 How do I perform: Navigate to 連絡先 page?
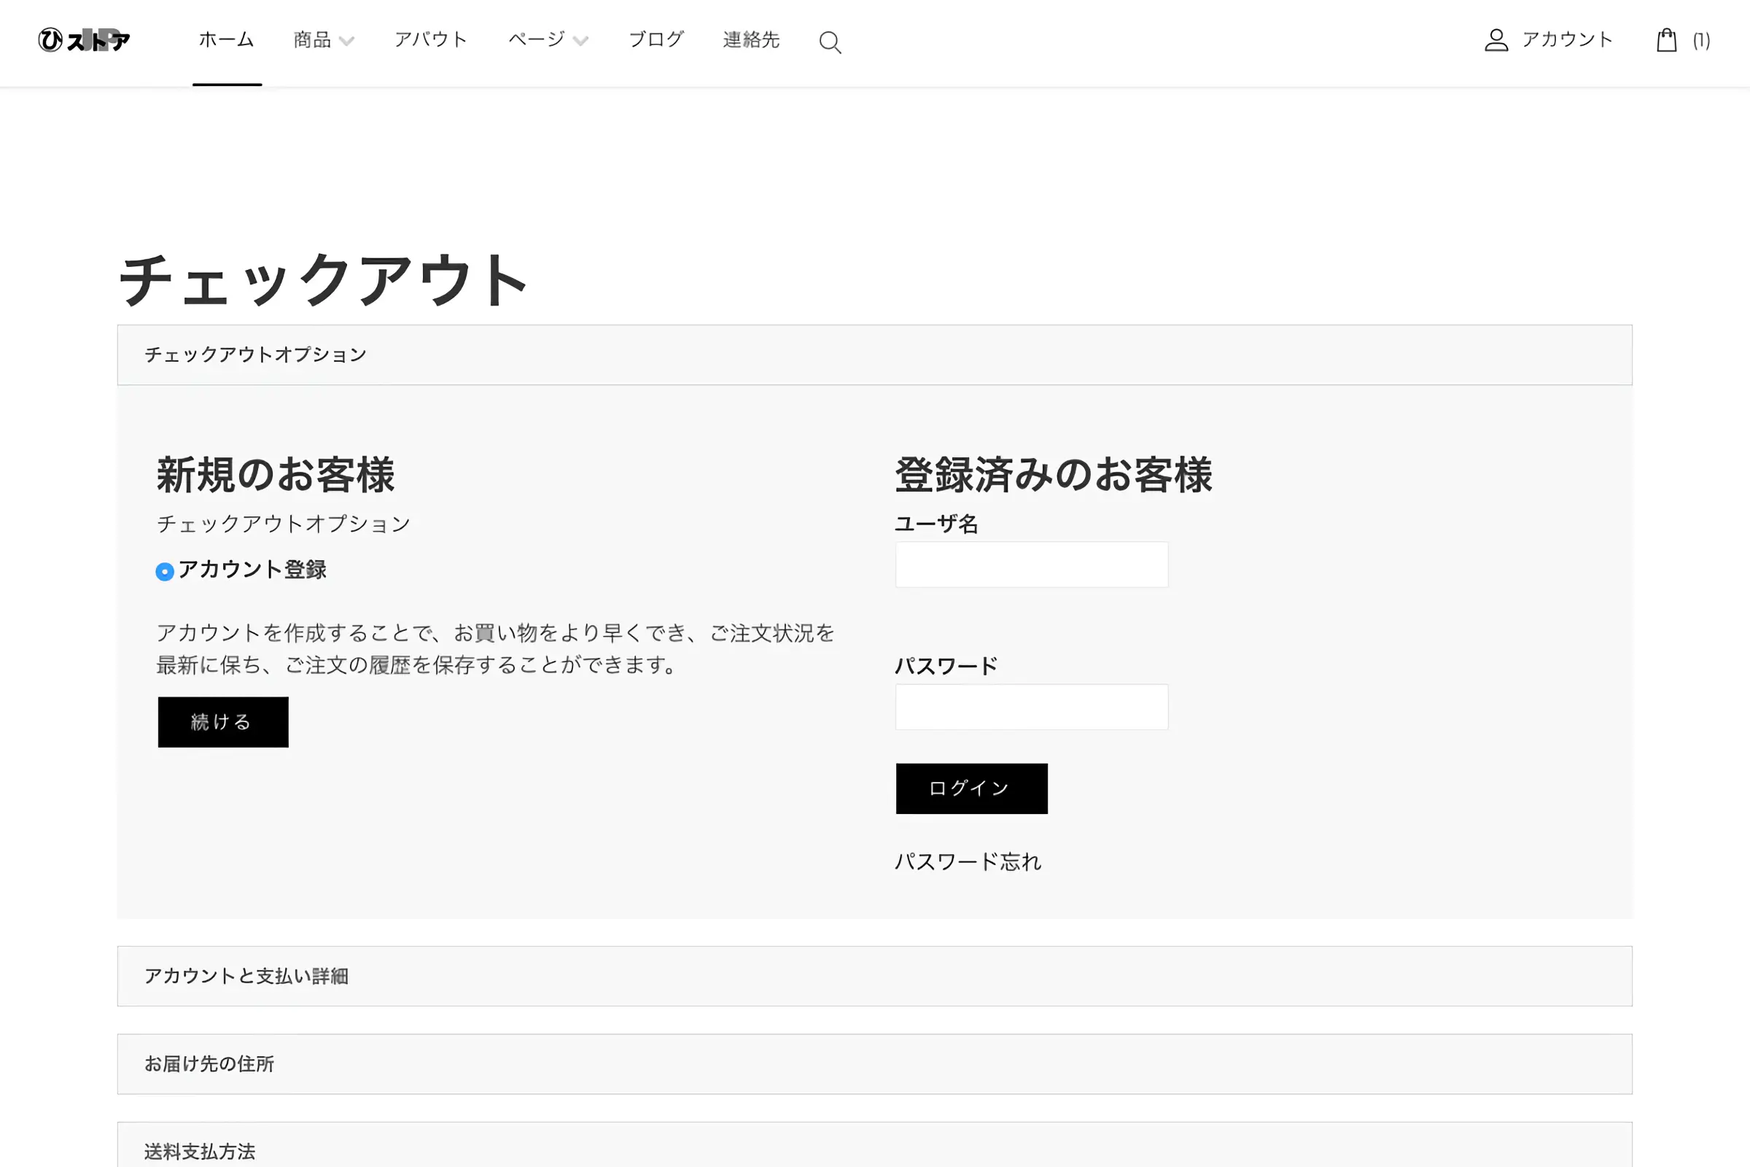(x=751, y=39)
